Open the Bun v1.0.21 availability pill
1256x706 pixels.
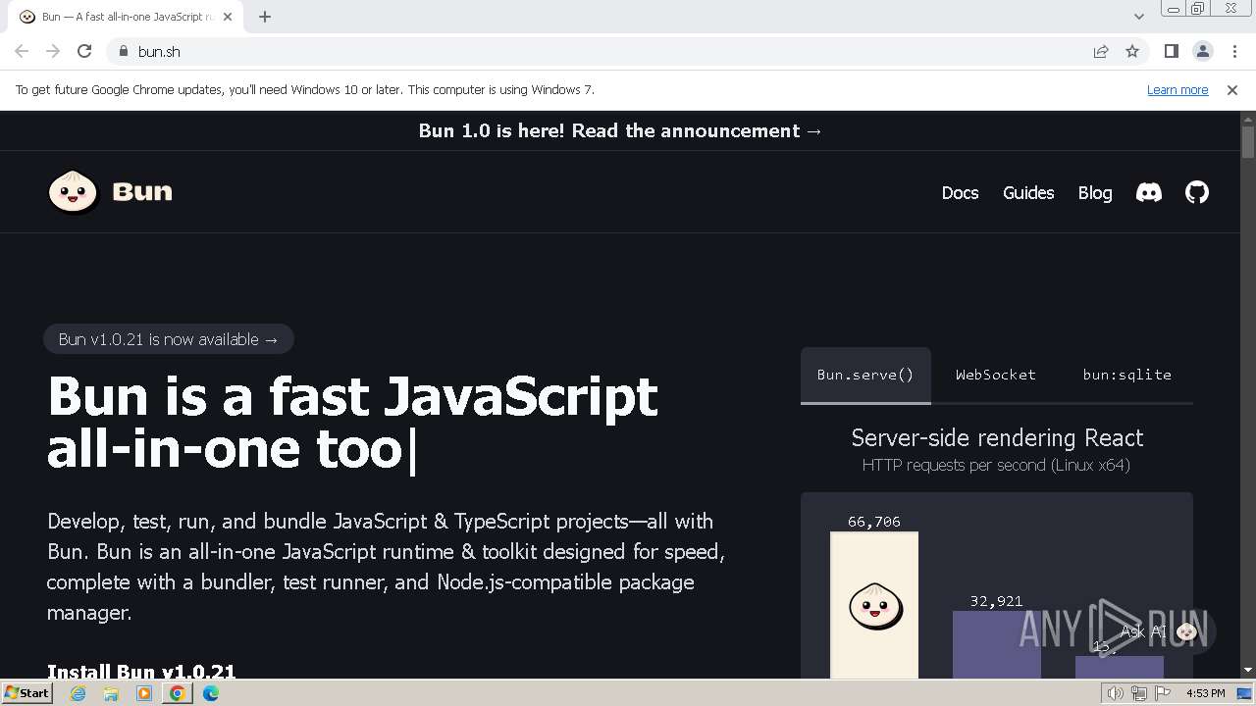(x=169, y=339)
